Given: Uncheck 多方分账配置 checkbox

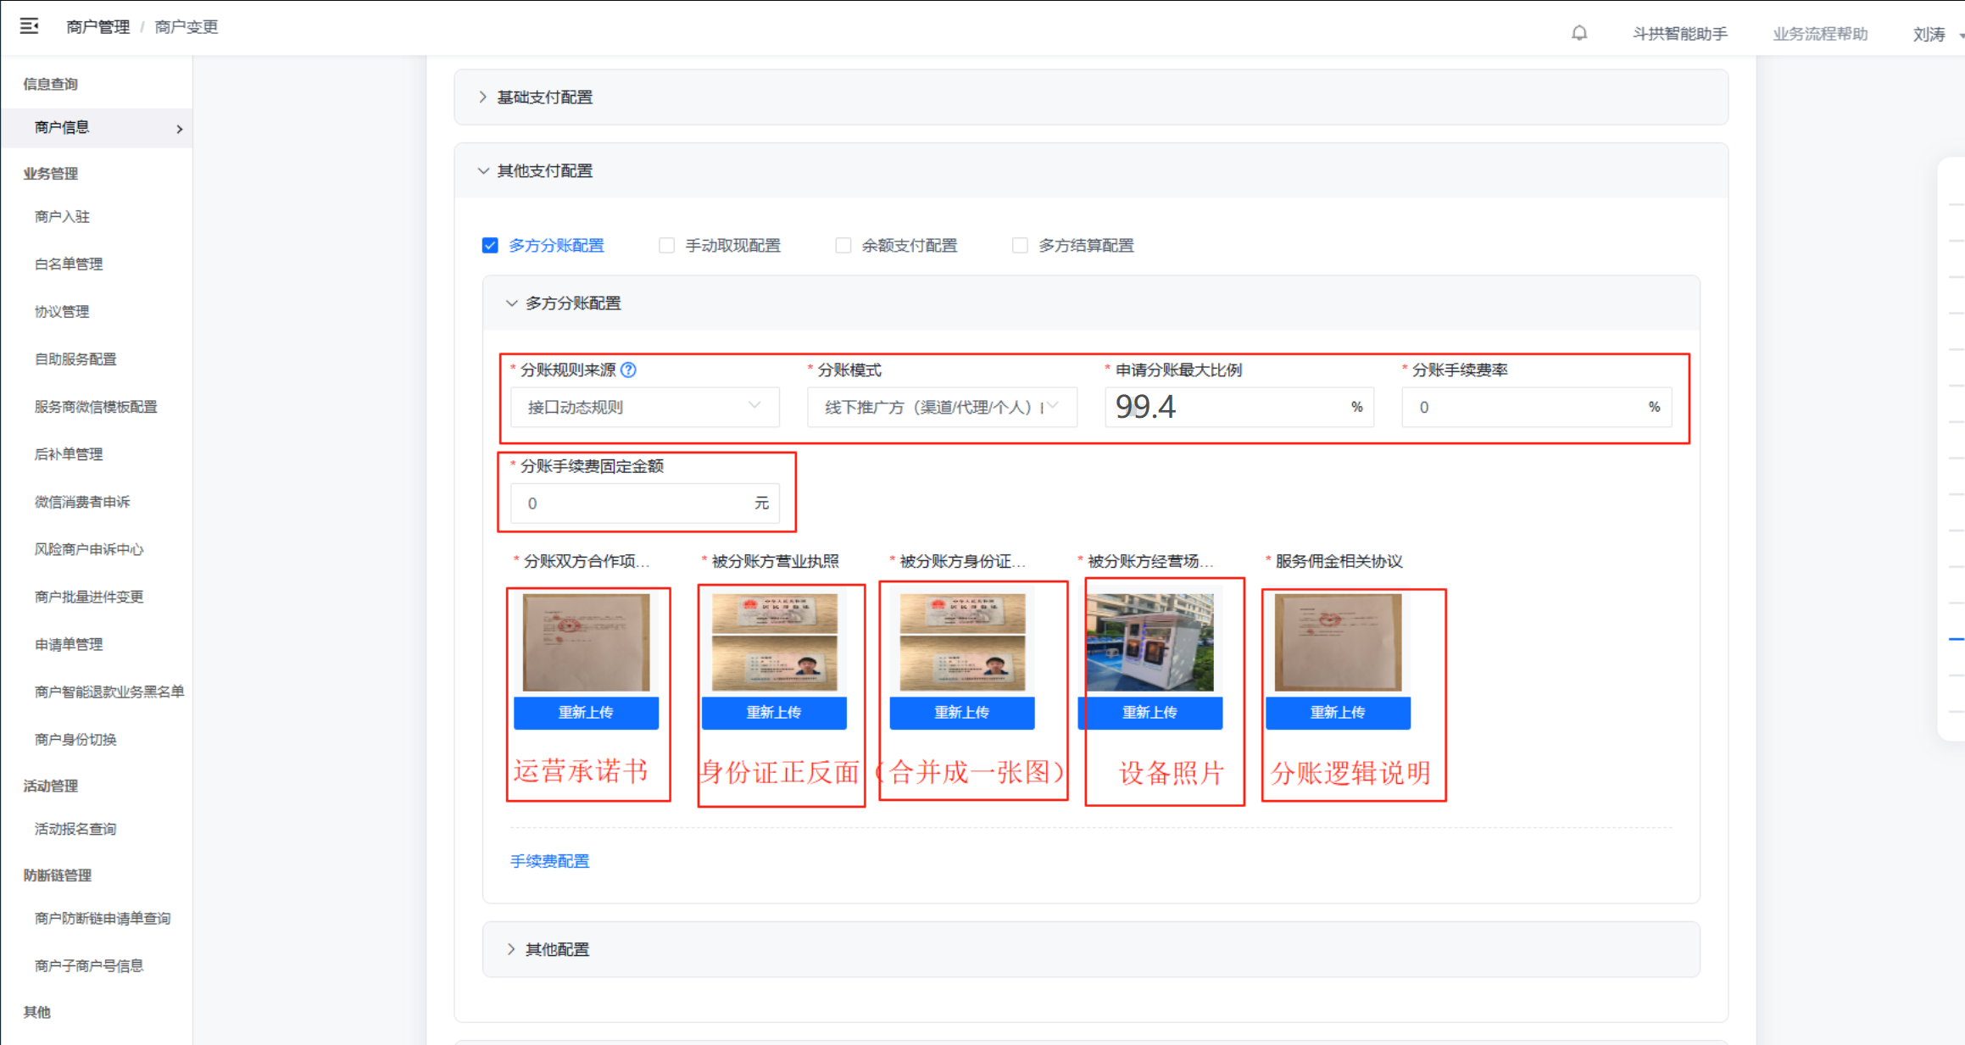Looking at the screenshot, I should click(490, 245).
